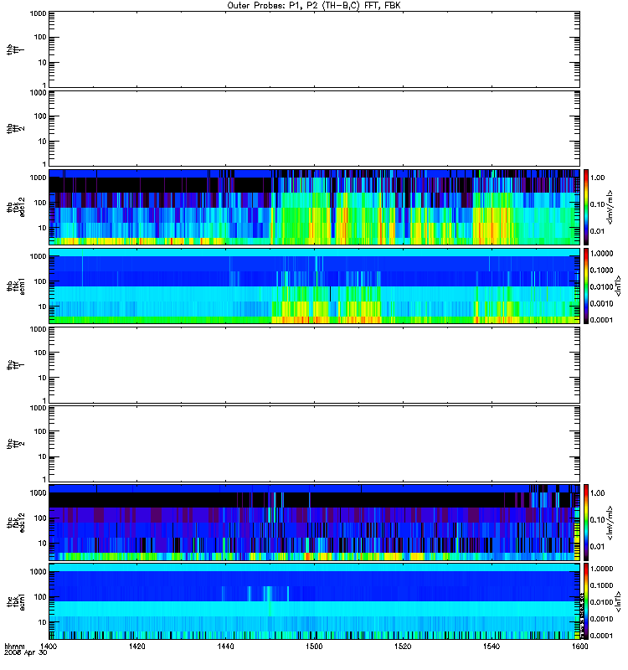The height and width of the screenshot is (670, 628).
Task: Click 0.0001 on the thb scm1 color scale
Action: [601, 320]
